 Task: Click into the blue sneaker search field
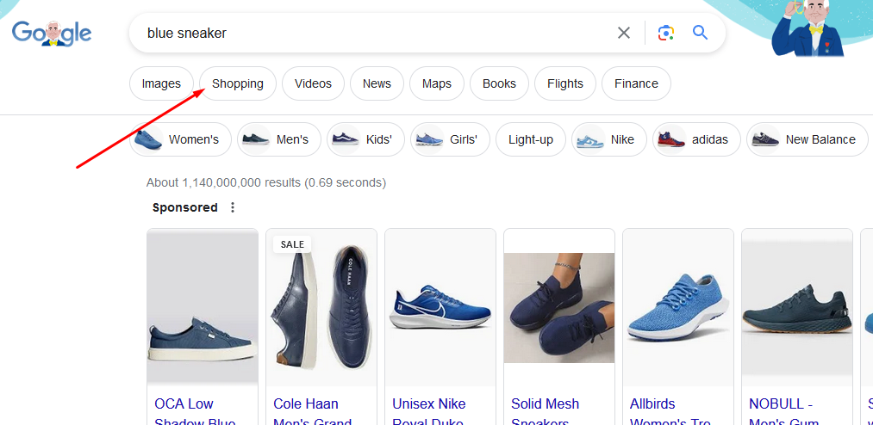pyautogui.click(x=371, y=33)
